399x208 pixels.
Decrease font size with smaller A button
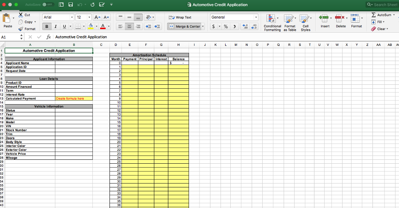click(x=106, y=17)
